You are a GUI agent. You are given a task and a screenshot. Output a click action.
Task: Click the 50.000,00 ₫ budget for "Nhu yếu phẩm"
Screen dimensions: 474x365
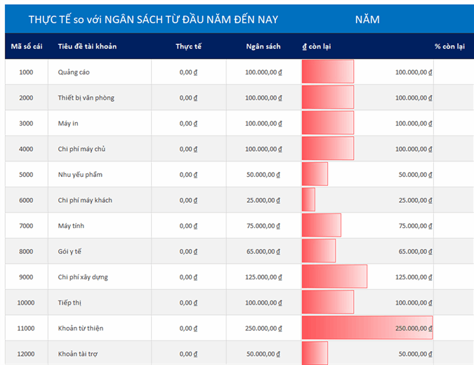coord(263,175)
